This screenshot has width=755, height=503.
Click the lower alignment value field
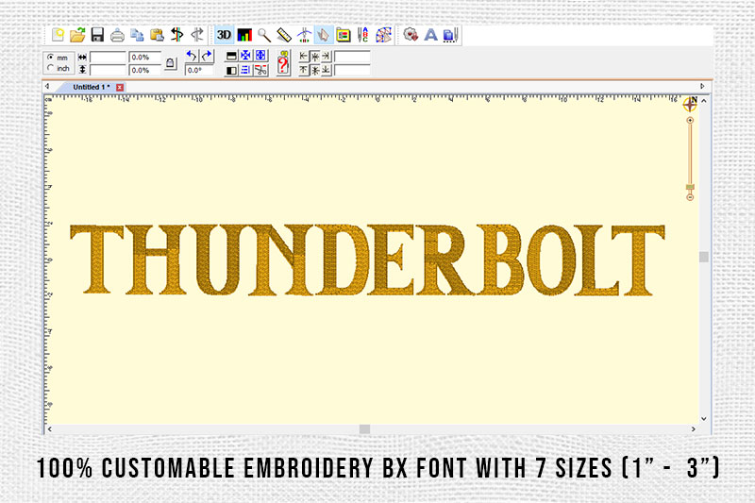[x=352, y=70]
